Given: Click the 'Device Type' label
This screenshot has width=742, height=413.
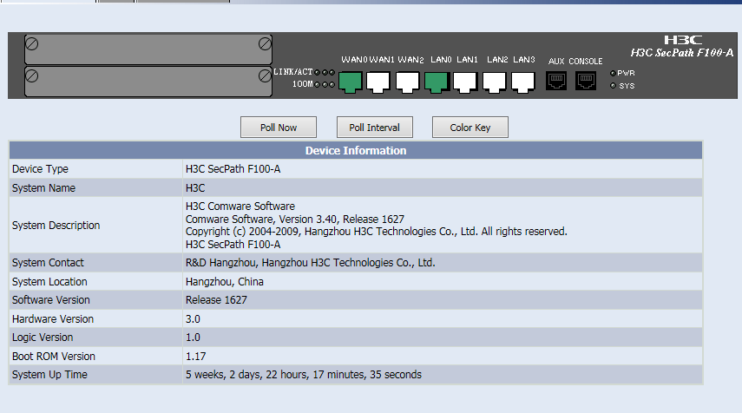Looking at the screenshot, I should (x=40, y=169).
